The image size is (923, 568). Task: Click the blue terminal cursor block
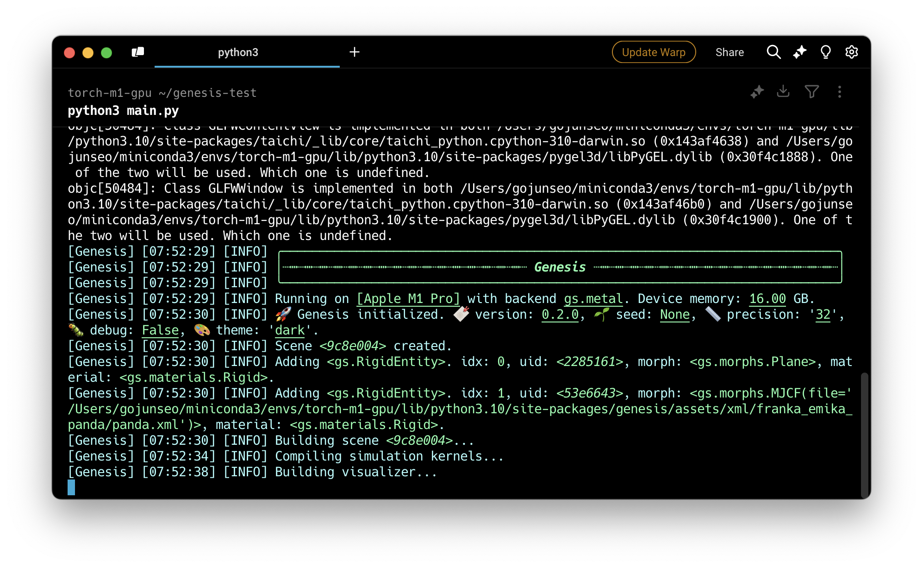coord(71,487)
